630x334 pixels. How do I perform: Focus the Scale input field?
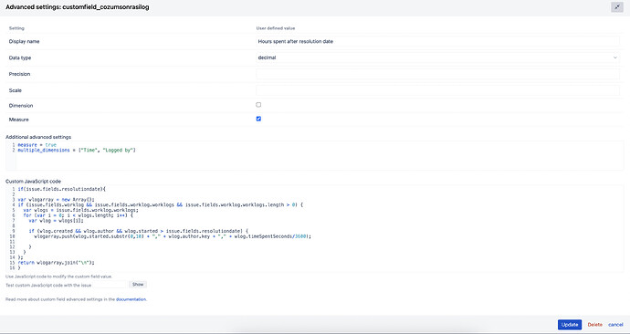pos(437,90)
